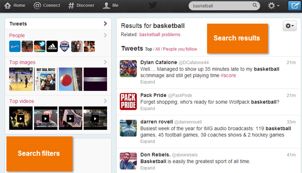
Task: Open the Top images link
Action: (22, 62)
